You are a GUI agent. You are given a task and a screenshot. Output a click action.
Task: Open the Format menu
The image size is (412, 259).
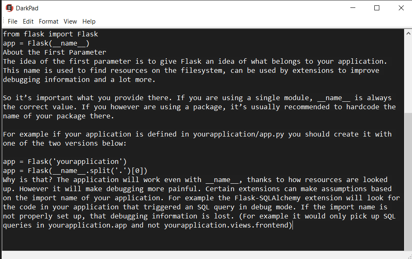tap(49, 22)
